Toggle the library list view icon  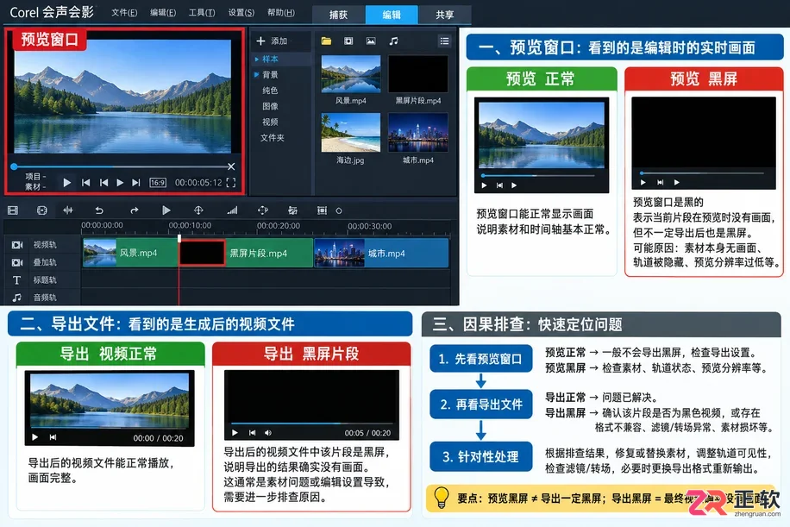click(444, 41)
